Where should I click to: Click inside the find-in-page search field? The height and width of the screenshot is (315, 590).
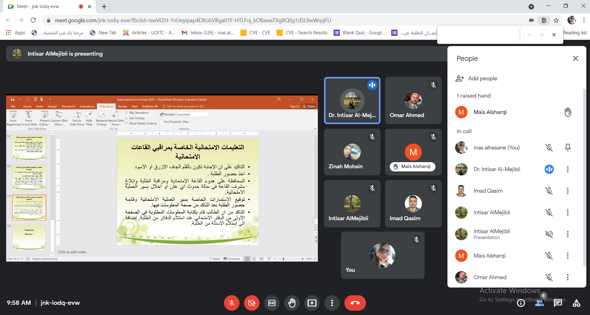click(478, 35)
